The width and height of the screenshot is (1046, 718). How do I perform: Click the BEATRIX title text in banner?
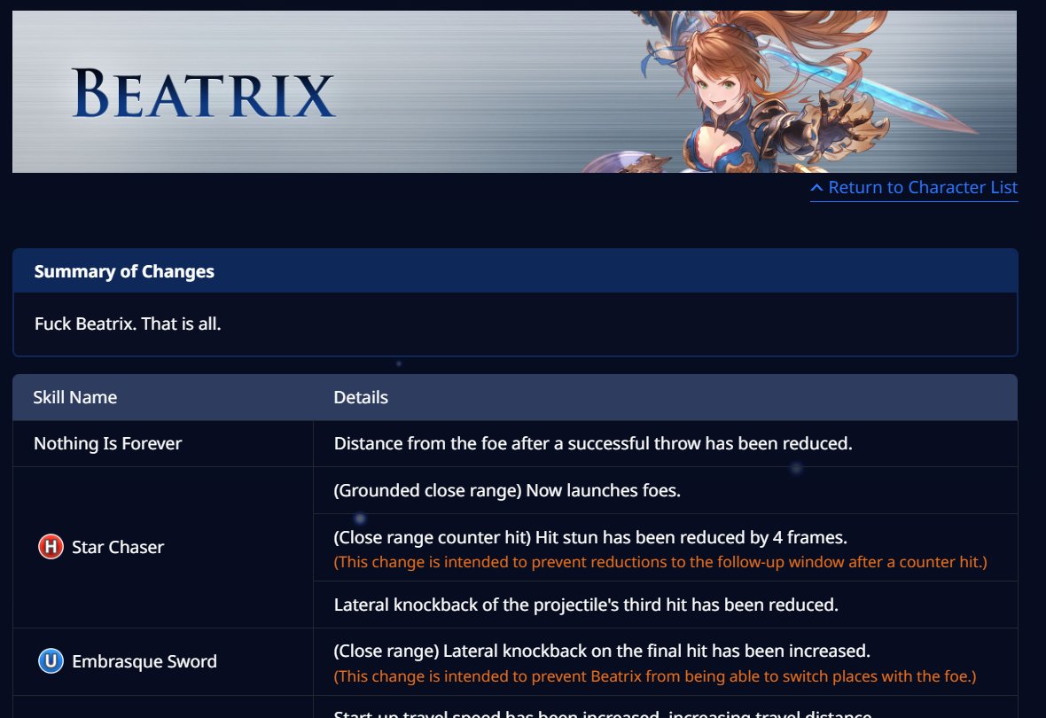[x=204, y=93]
